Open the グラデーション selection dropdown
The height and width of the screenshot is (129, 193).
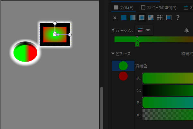[144, 30]
